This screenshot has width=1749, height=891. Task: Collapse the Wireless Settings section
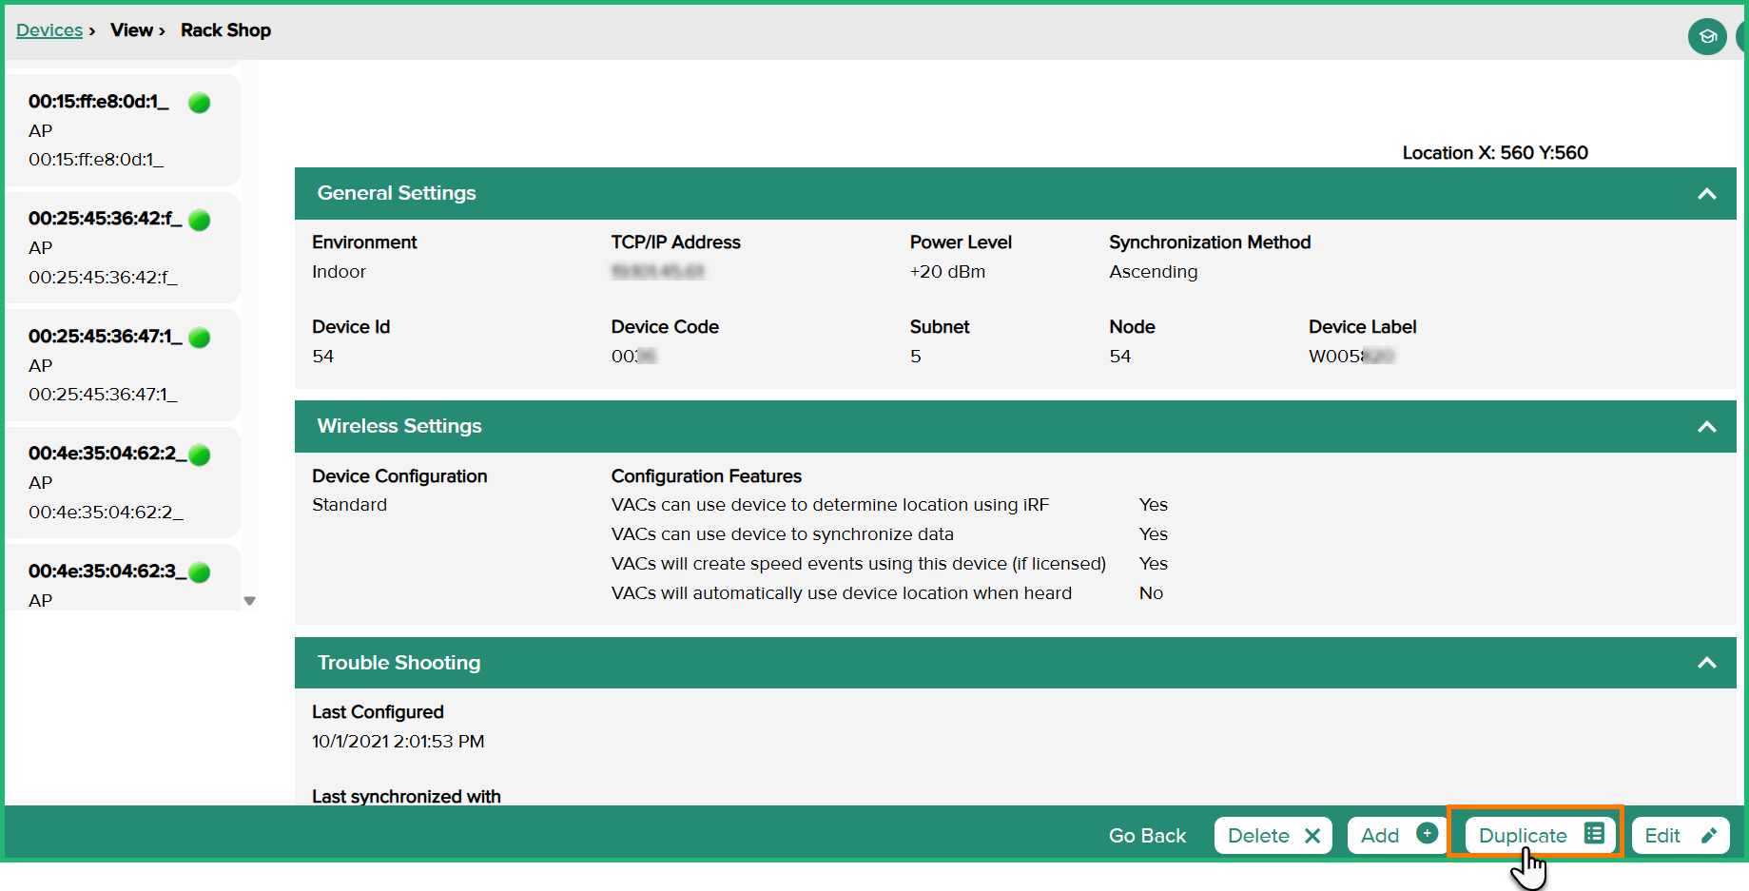tap(1707, 427)
